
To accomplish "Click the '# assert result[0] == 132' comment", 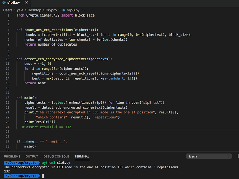I will coord(47,127).
